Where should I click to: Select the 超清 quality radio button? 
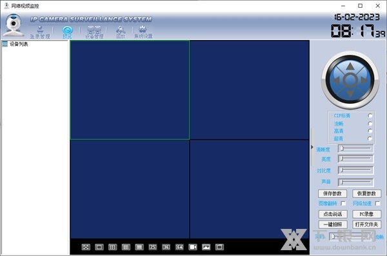pyautogui.click(x=370, y=139)
